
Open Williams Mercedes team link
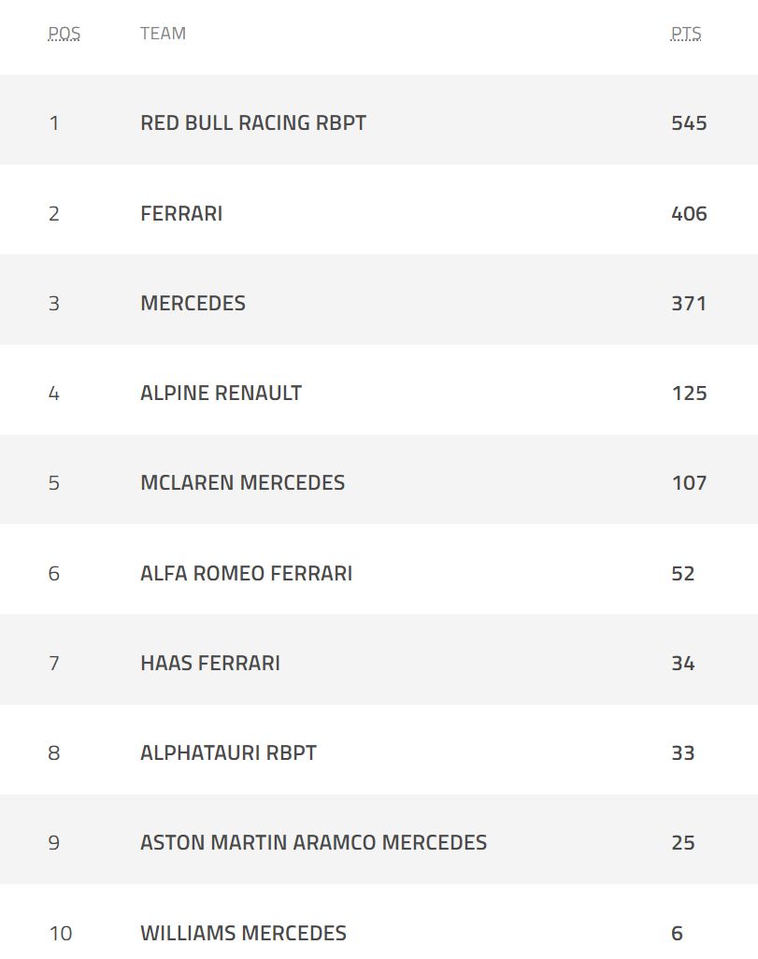[243, 933]
